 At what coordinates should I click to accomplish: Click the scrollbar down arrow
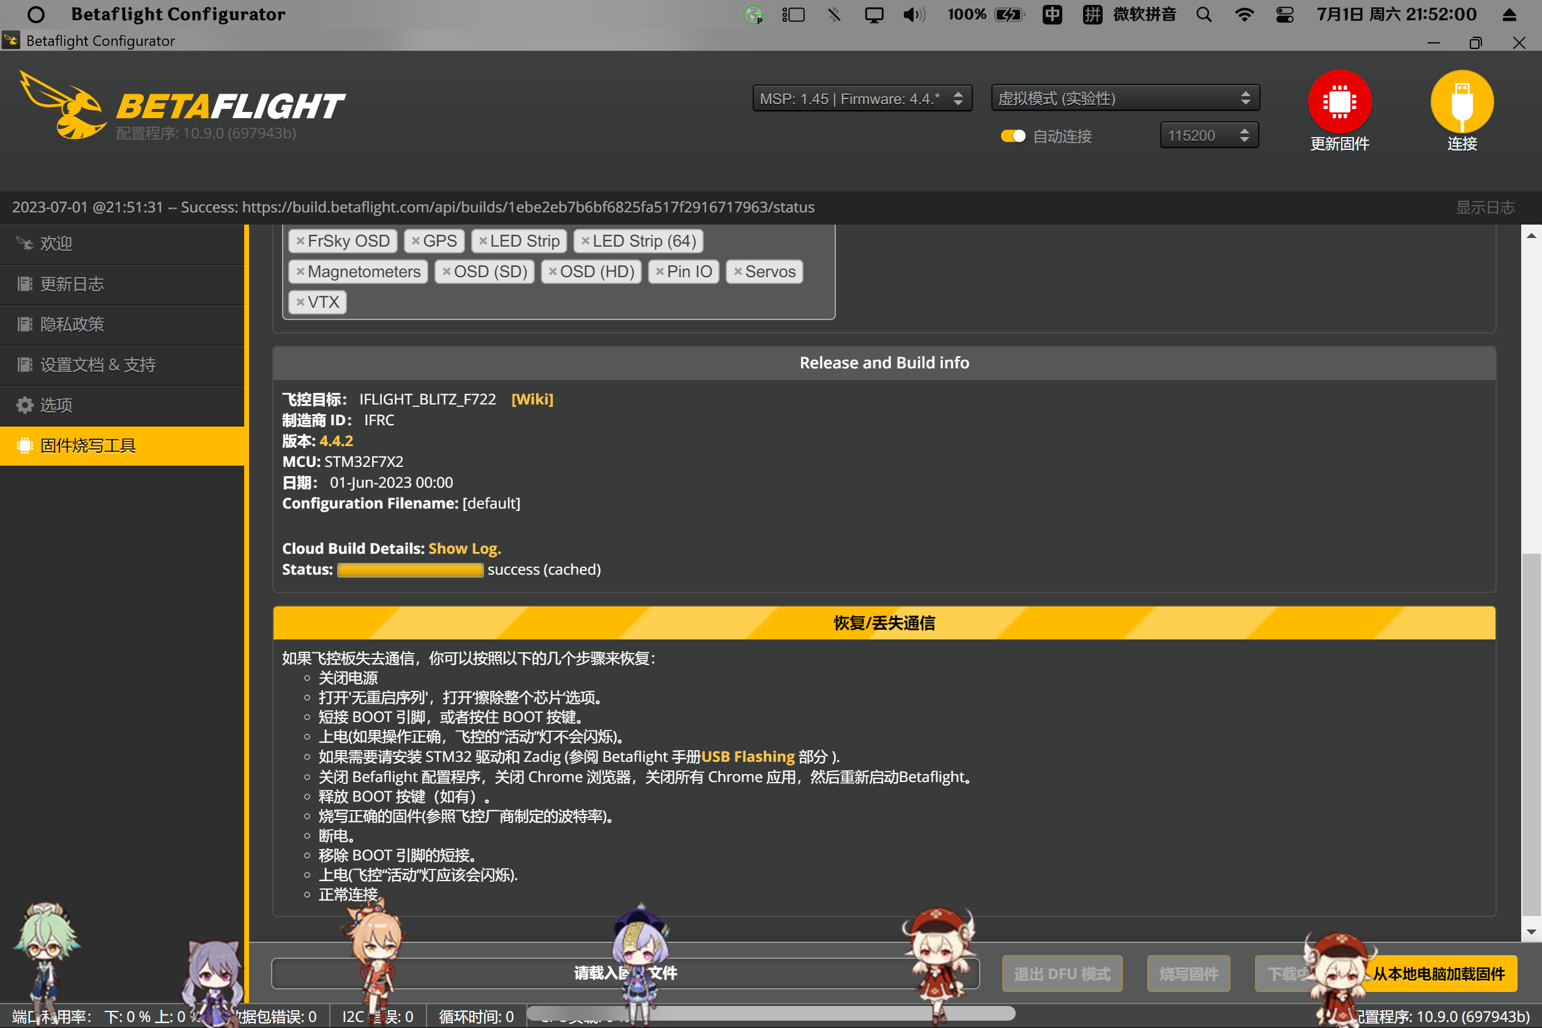1531,931
